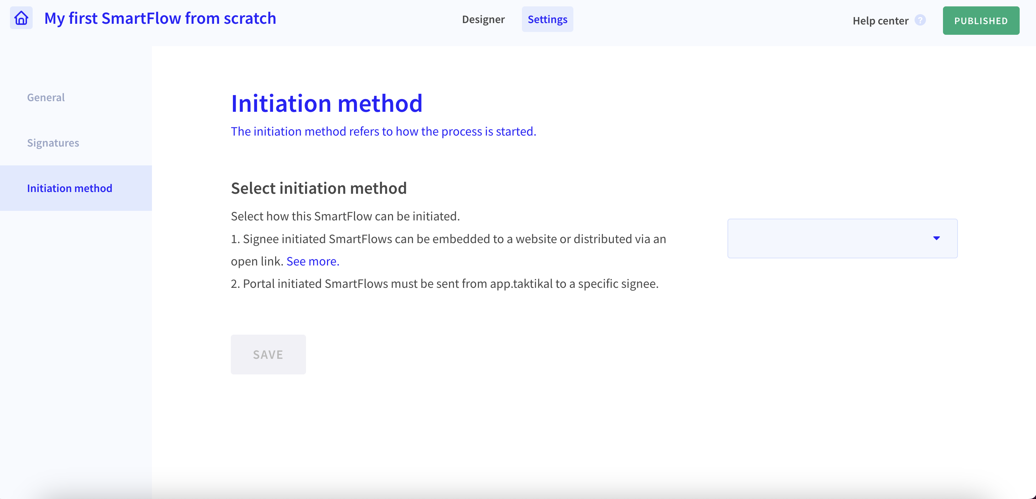Click the Portal initiated SmartFlows description line
This screenshot has height=499, width=1036.
pyautogui.click(x=445, y=284)
